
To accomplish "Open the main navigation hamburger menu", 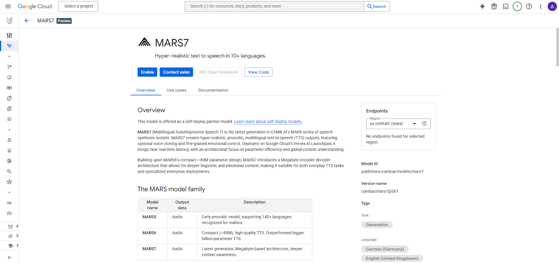I will tap(8, 6).
